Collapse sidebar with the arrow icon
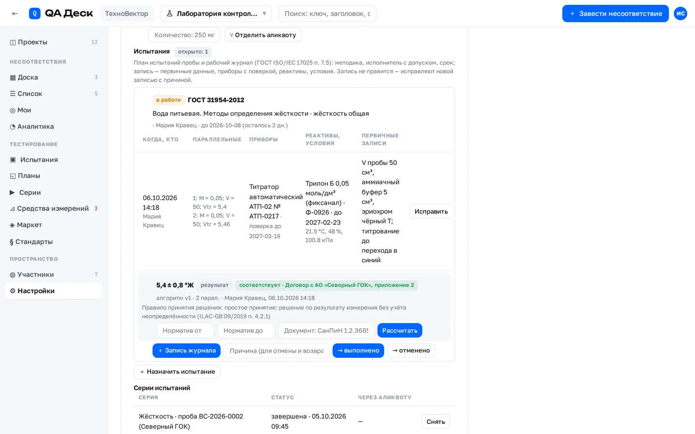695x434 pixels. point(15,14)
